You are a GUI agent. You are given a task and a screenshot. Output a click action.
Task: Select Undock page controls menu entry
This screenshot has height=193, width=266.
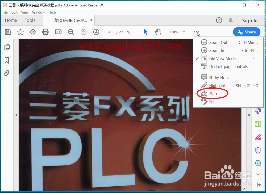pos(228,66)
